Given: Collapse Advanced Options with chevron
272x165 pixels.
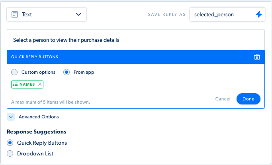Looking at the screenshot, I should [x=11, y=117].
